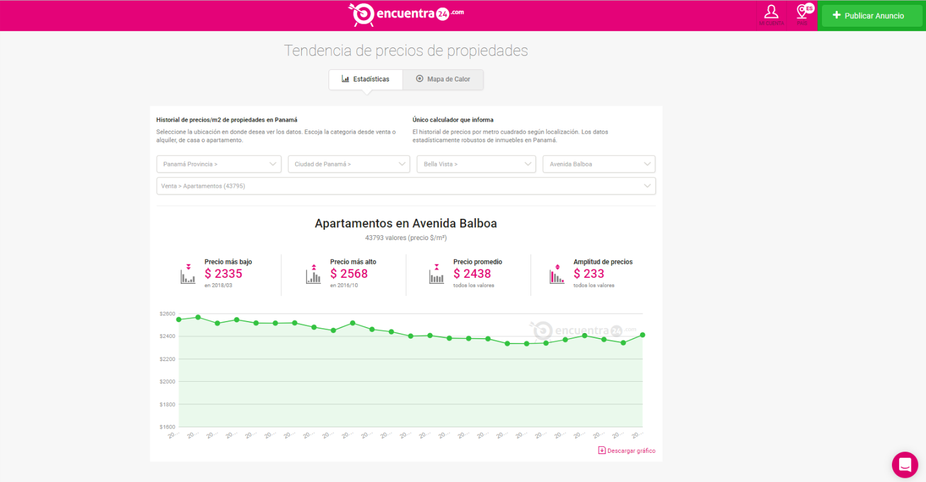Select the last data point on the price chart
Screen dimensions: 926x482
pos(642,335)
